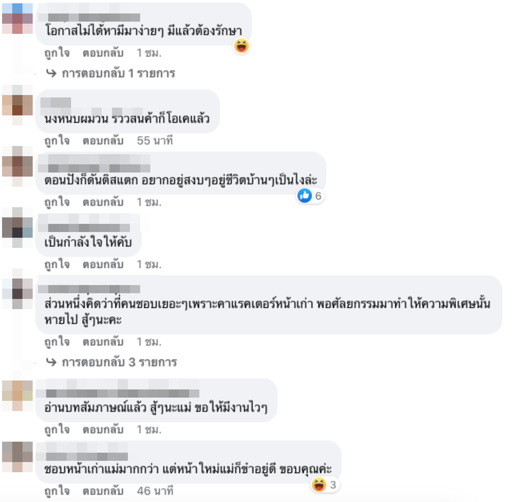The image size is (523, 502).
Task: Reply to the comment posted 55 นาที ago
Action: coord(103,141)
